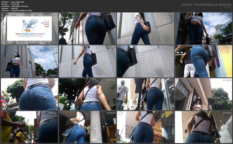Select the frame at timestamp 00:03:30
The image size is (233, 144).
(x=203, y=94)
